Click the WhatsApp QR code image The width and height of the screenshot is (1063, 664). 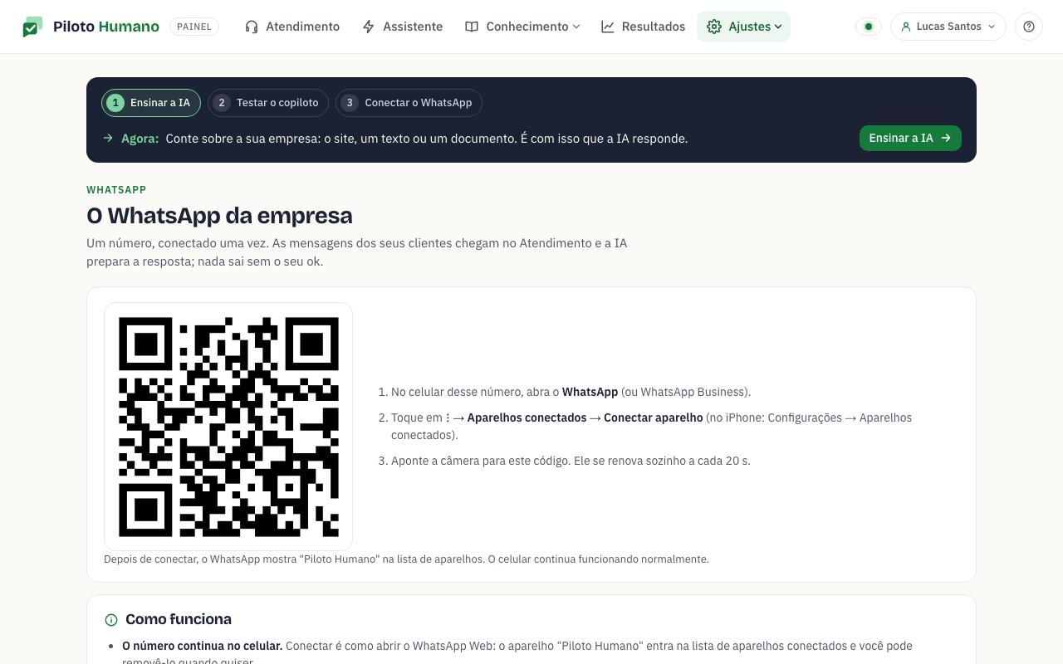pos(228,427)
